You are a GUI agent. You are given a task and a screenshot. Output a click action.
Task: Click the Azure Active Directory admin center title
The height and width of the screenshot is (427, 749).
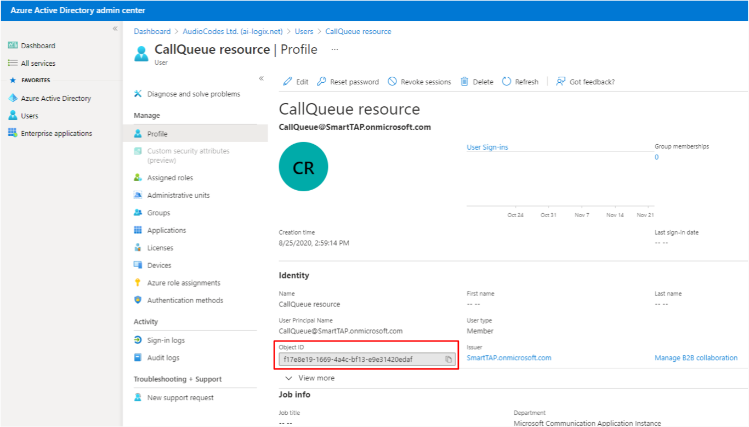(78, 10)
